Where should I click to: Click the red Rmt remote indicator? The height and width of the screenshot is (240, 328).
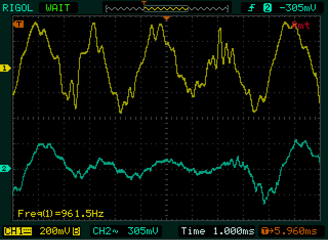coord(300,25)
